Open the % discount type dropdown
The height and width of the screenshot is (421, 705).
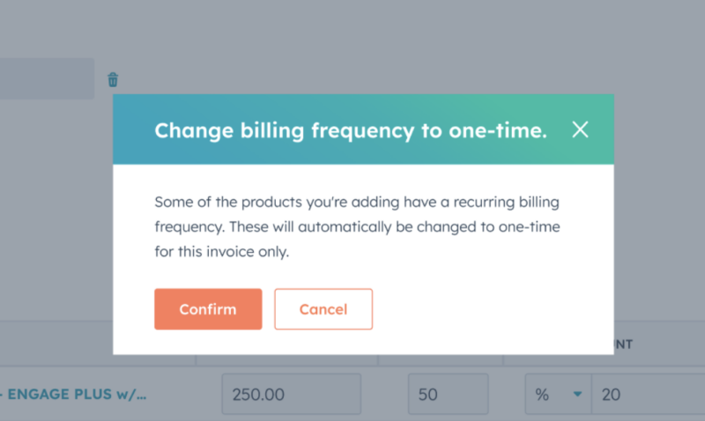[558, 394]
